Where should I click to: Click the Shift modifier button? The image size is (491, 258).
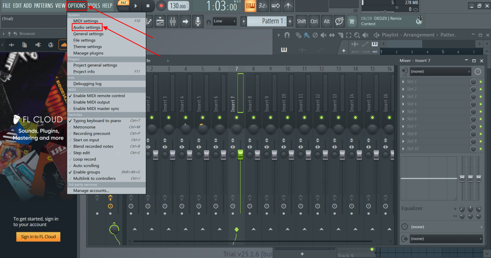tap(301, 21)
